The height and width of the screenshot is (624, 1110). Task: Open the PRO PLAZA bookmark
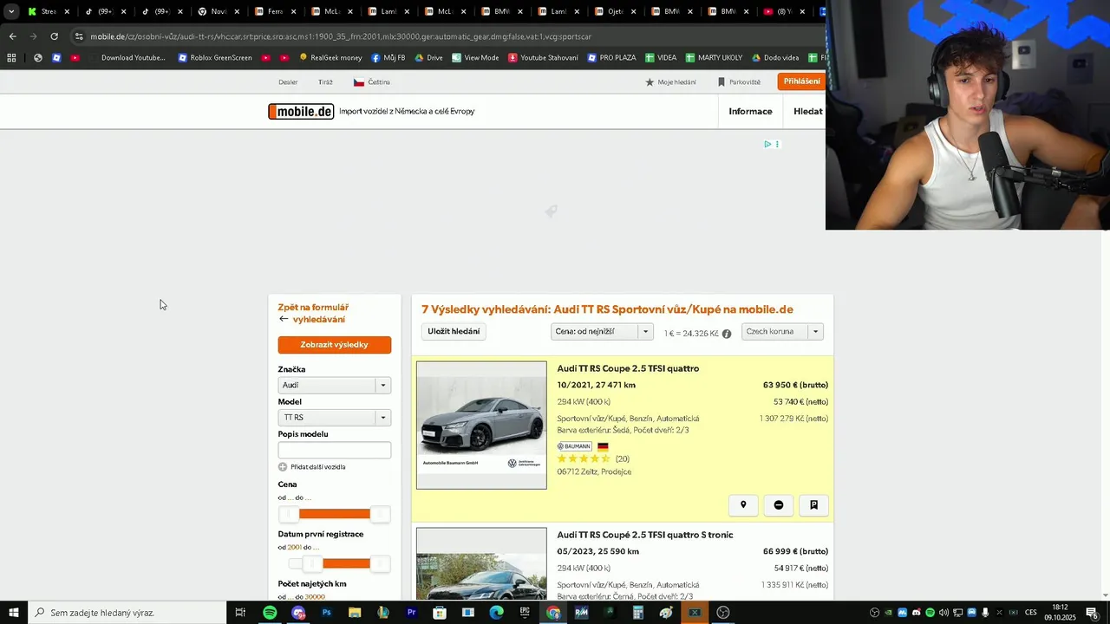pyautogui.click(x=611, y=58)
